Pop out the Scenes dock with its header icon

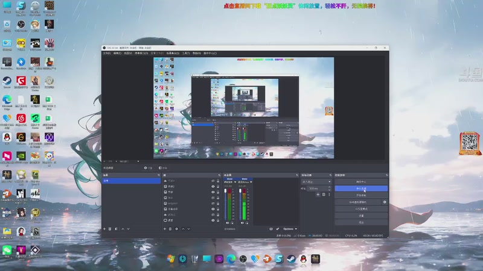[x=159, y=175]
